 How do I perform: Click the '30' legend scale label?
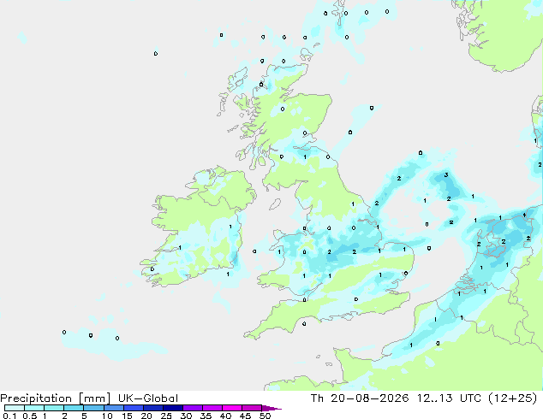point(186,416)
